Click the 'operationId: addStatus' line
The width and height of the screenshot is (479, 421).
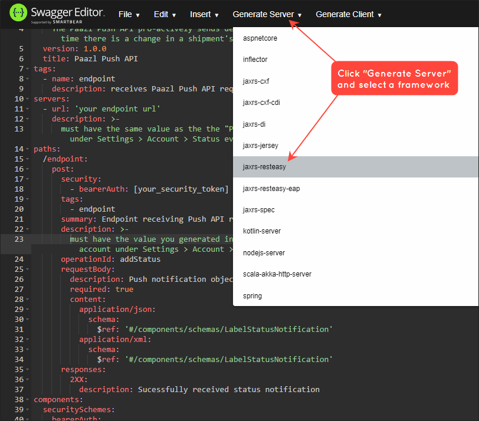coord(110,259)
